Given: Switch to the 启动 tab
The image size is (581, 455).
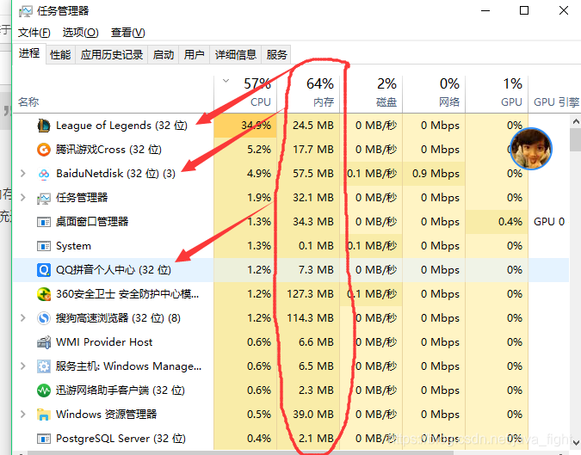Looking at the screenshot, I should [164, 55].
